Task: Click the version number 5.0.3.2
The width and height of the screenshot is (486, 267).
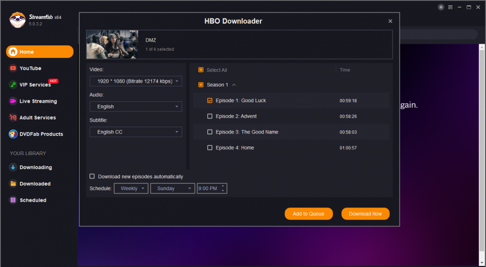Action: 36,24
